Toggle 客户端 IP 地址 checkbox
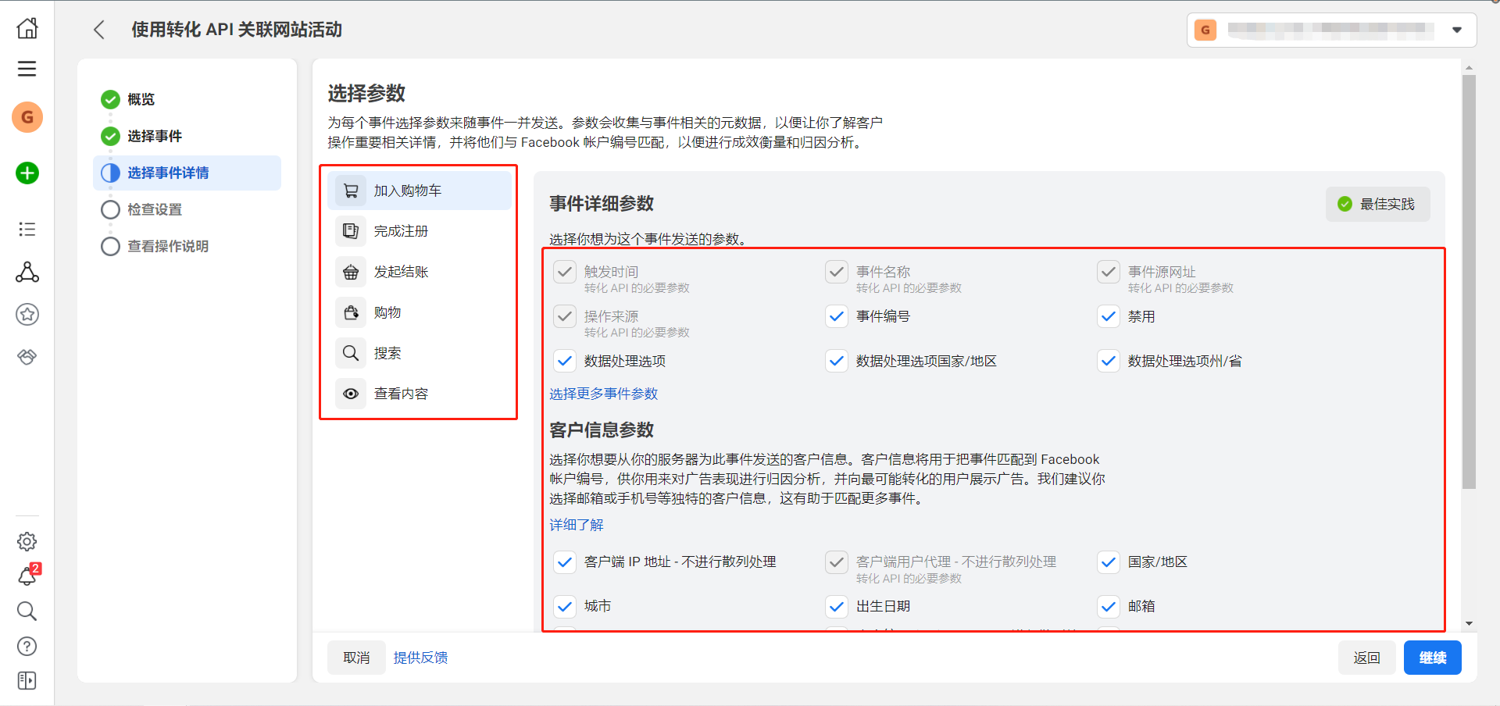The image size is (1500, 706). coord(565,562)
